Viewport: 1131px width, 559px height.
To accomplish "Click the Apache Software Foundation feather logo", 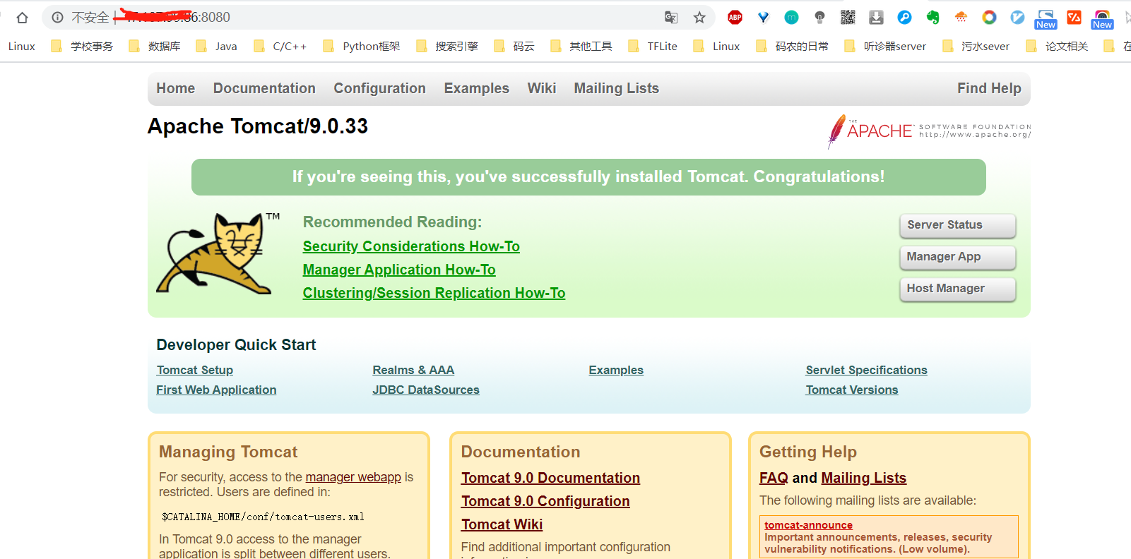I will [x=928, y=131].
